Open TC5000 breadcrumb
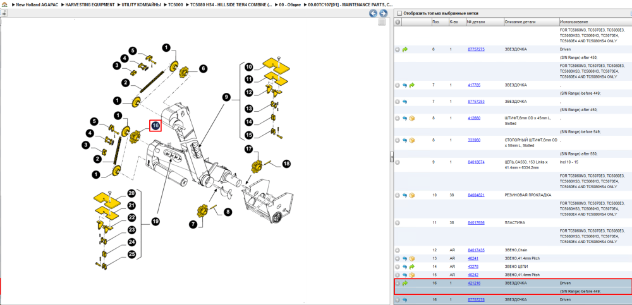Image resolution: width=632 pixels, height=305 pixels. click(x=176, y=4)
